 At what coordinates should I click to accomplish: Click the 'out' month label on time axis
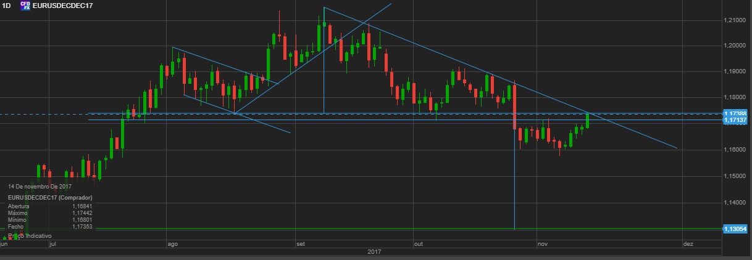tap(418, 245)
